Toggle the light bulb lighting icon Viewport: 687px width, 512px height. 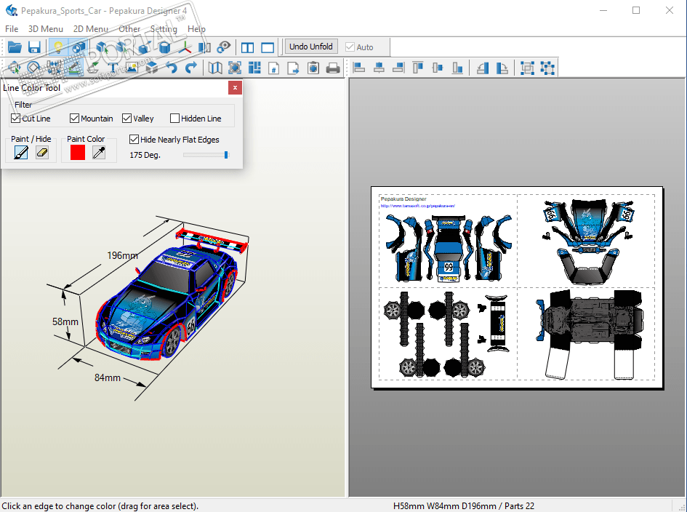(58, 47)
